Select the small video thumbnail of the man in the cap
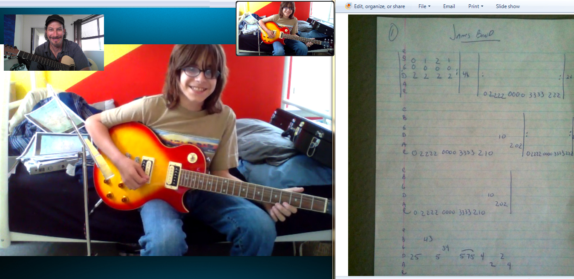 tap(54, 43)
